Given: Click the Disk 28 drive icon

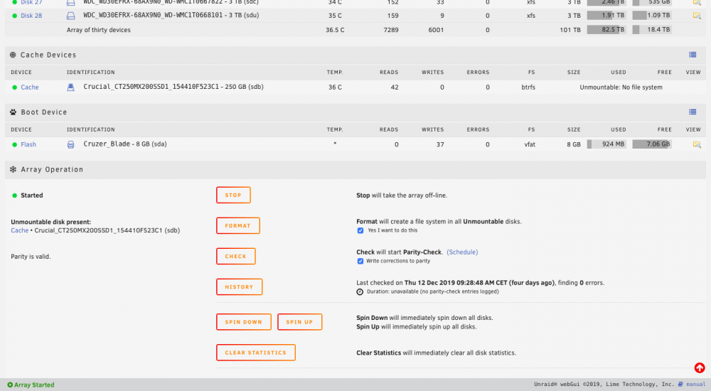Looking at the screenshot, I should [x=70, y=16].
